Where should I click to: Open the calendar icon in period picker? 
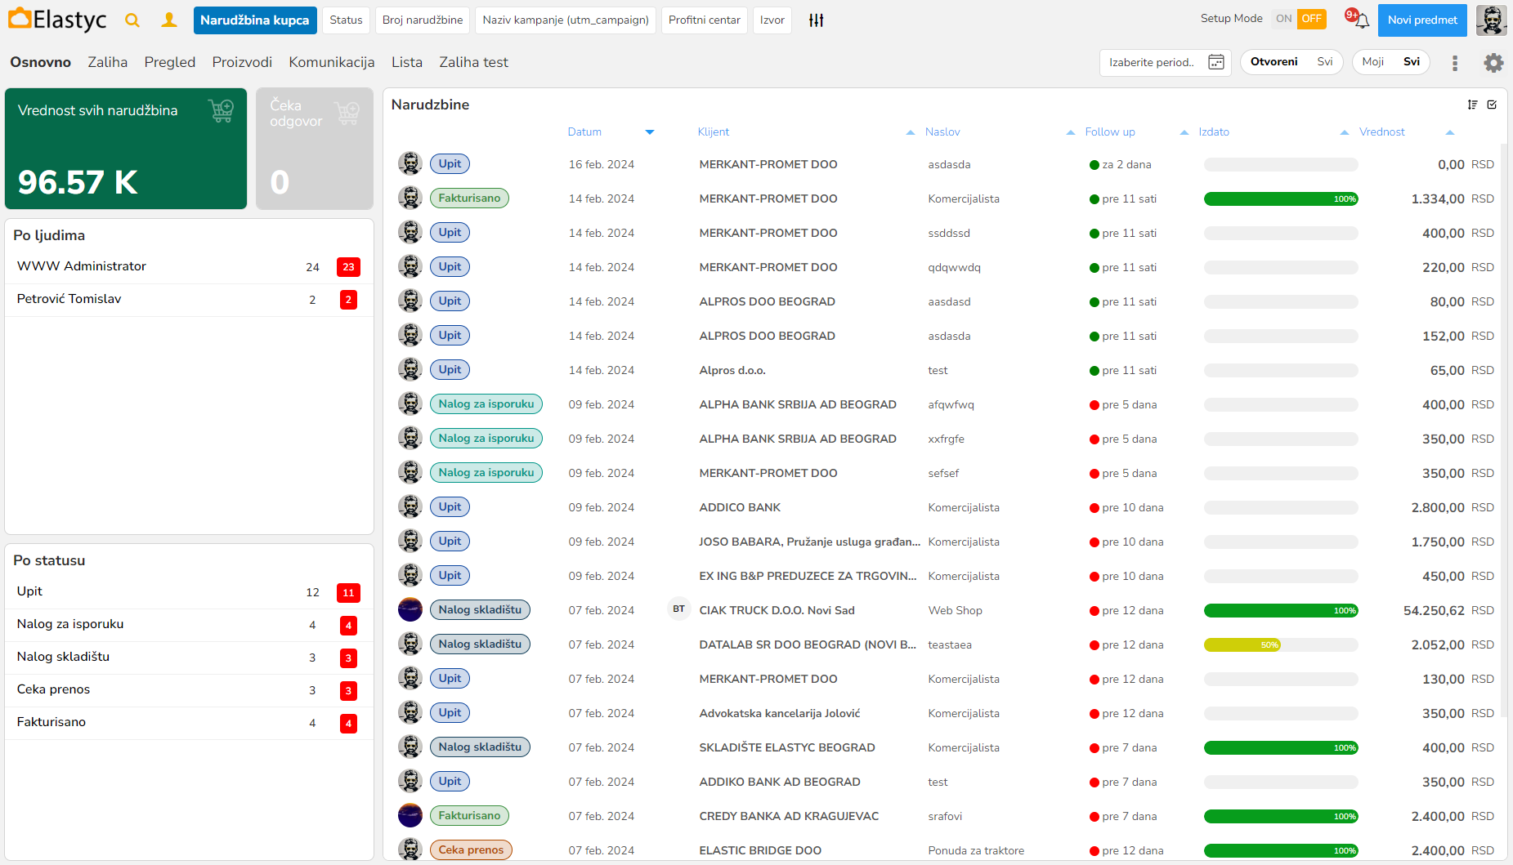click(1216, 62)
